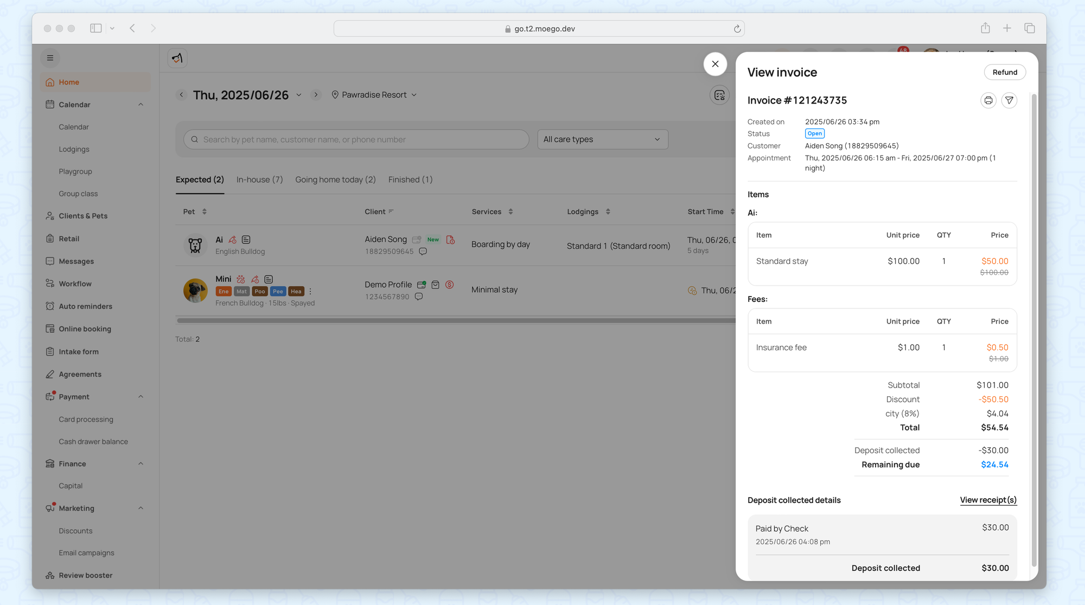Open the hamburger sidebar menu icon
Screen dimensions: 1085x605
[50, 58]
